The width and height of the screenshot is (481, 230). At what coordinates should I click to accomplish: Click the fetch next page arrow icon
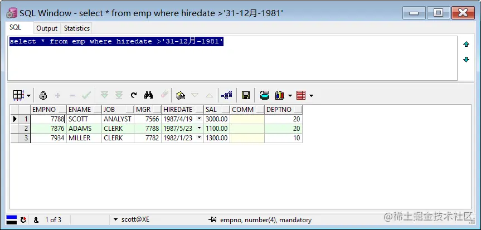coord(104,95)
